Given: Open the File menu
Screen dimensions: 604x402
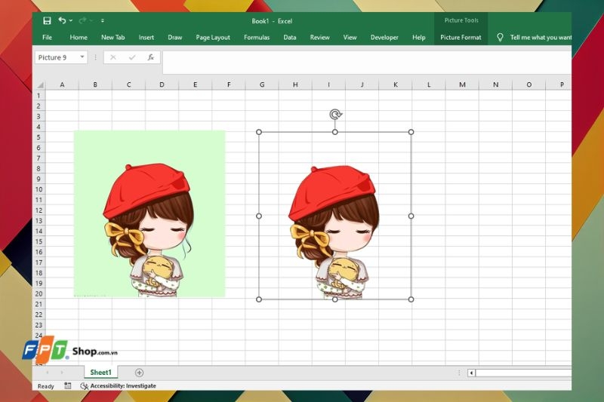Looking at the screenshot, I should point(47,37).
